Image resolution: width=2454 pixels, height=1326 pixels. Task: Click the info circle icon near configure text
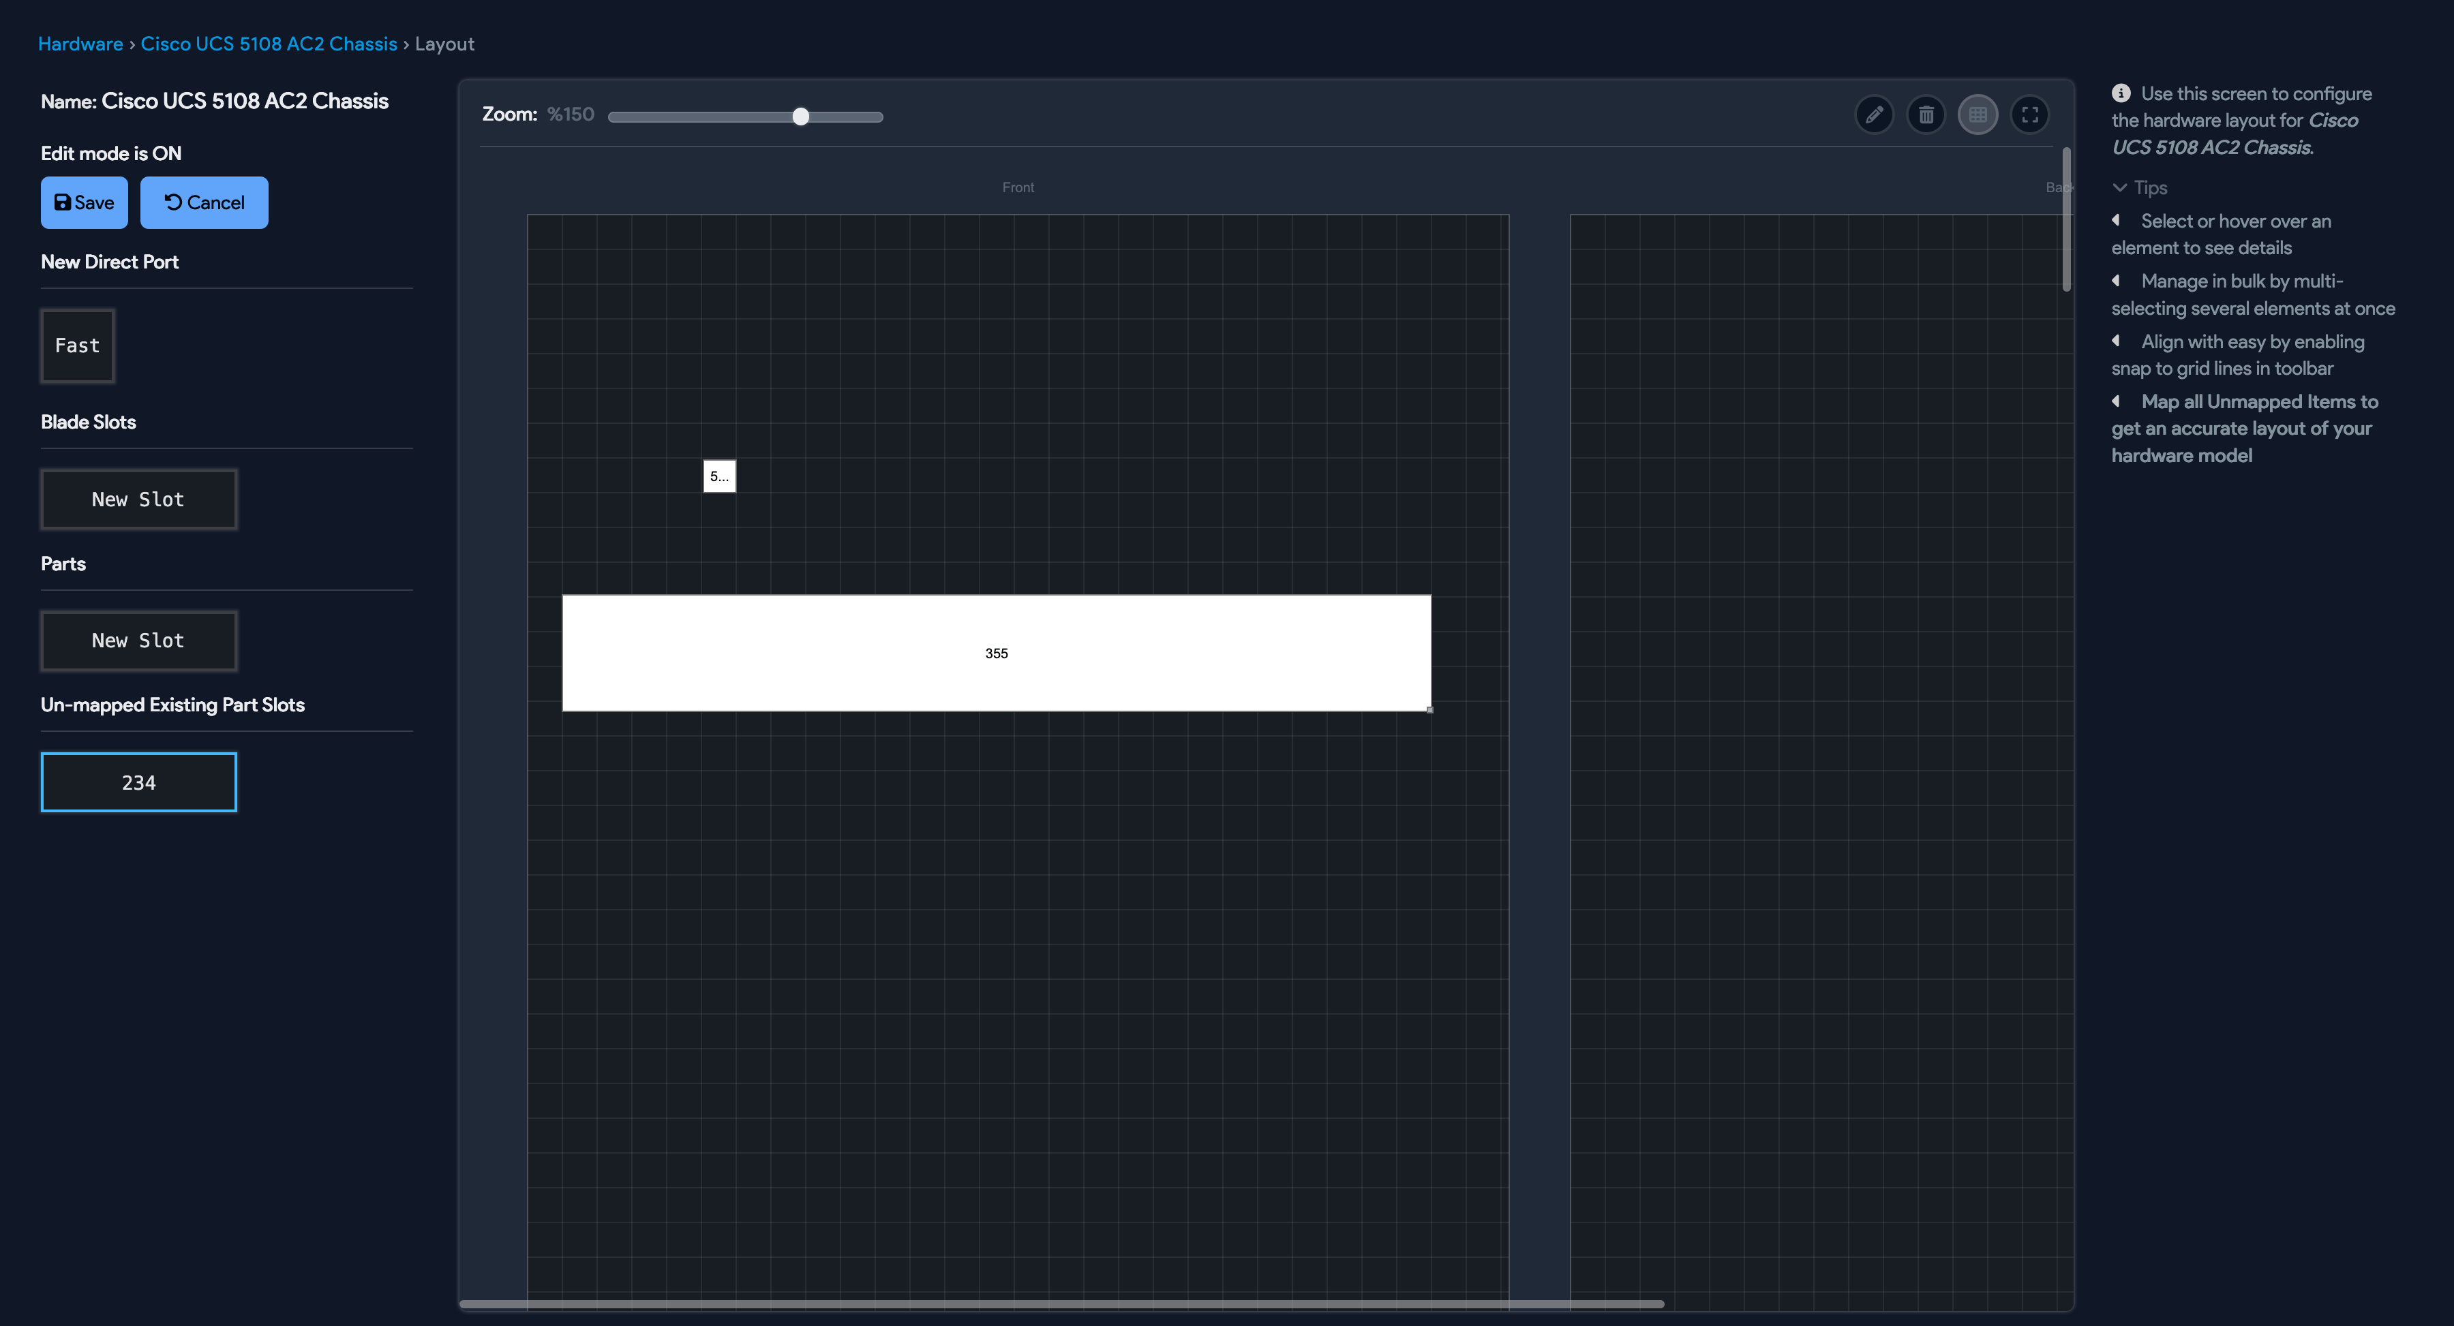[x=2121, y=93]
